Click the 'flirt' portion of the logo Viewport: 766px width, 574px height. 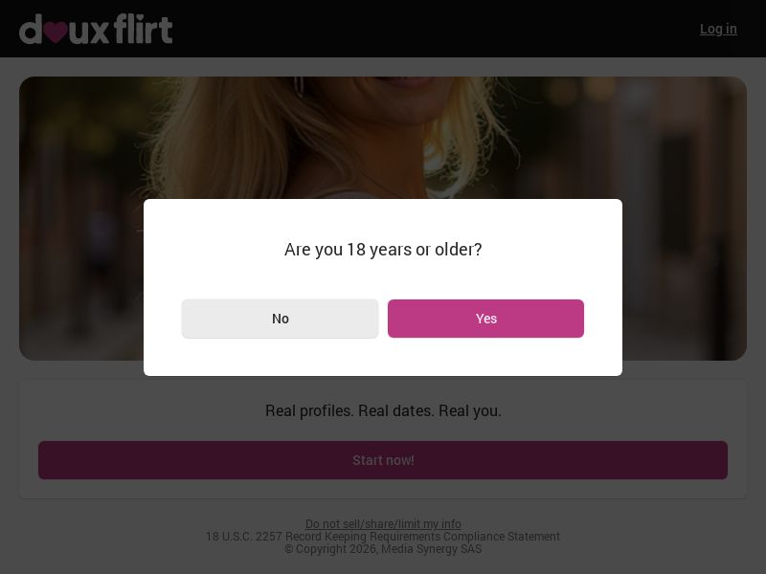pos(142,29)
